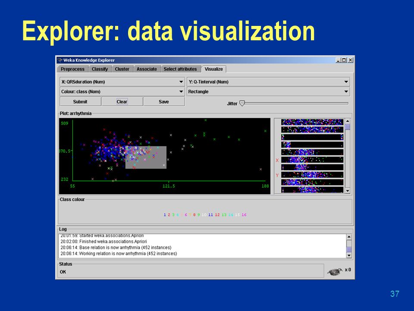The width and height of the screenshot is (414, 311).
Task: Expand the Colour: class dropdown
Action: pos(122,92)
